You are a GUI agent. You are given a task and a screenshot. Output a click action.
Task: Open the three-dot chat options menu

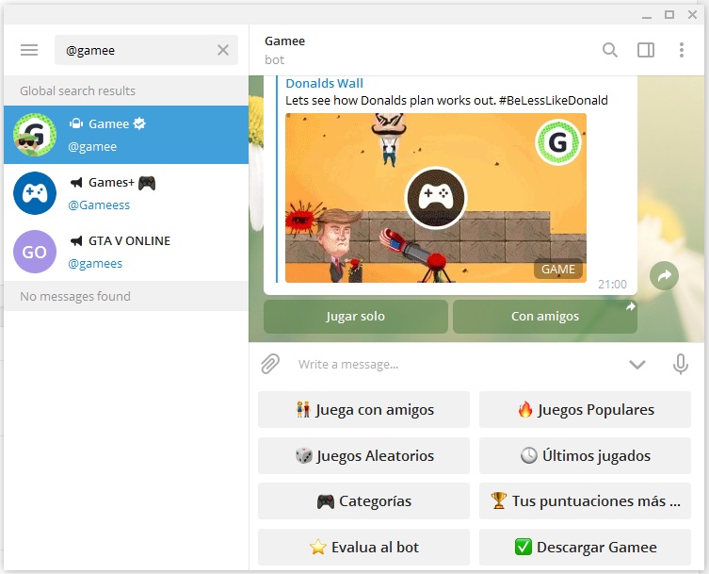click(682, 50)
